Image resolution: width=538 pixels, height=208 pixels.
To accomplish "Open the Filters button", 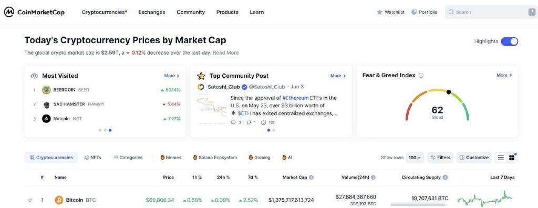I will pos(440,158).
